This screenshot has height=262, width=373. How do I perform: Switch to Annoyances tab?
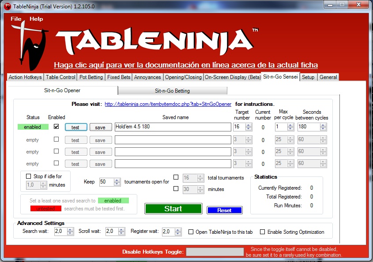pos(147,77)
